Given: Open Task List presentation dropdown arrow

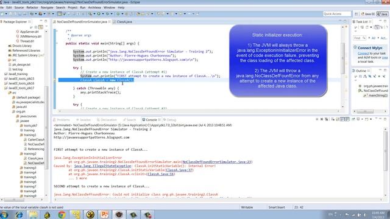Looking at the screenshot, I should (x=371, y=27).
